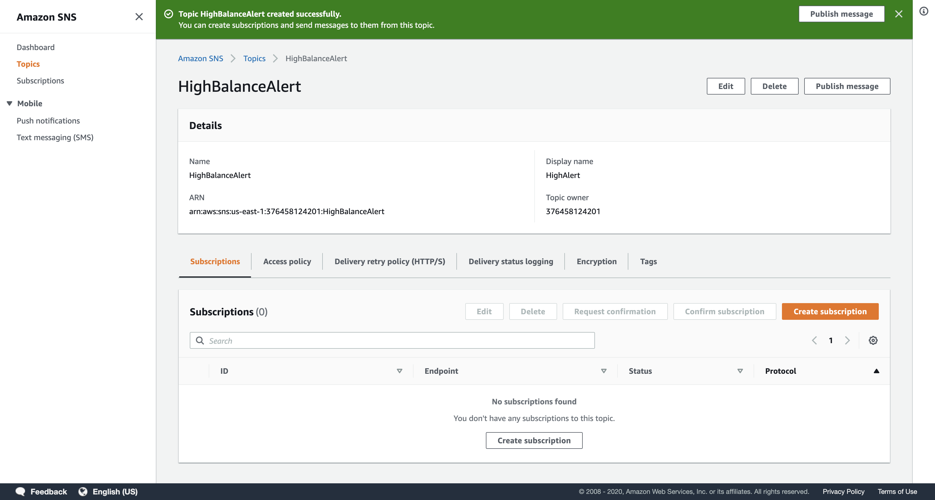Sort subscriptions by Endpoint column arrow
This screenshot has height=500, width=935.
pyautogui.click(x=604, y=371)
